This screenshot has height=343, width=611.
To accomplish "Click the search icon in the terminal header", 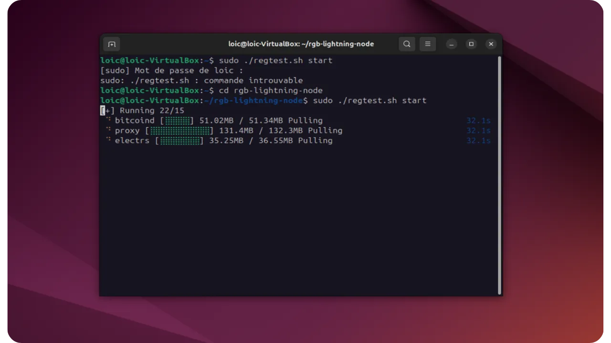I will tap(407, 44).
